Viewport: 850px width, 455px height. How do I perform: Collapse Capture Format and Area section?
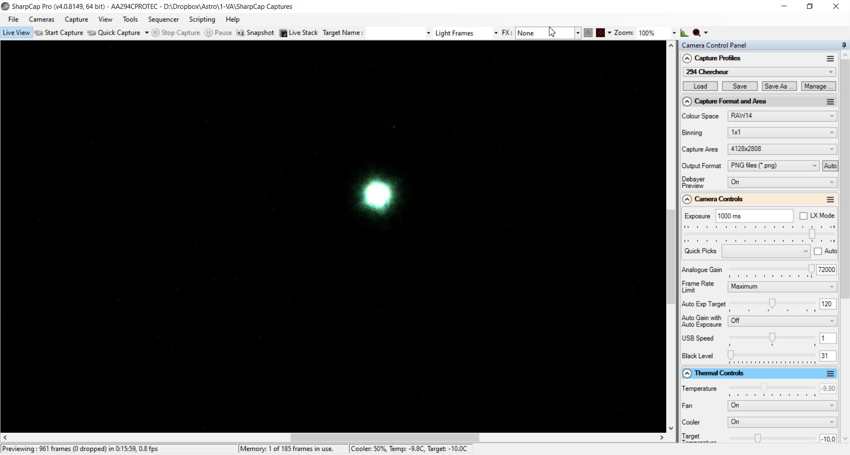[x=687, y=102]
